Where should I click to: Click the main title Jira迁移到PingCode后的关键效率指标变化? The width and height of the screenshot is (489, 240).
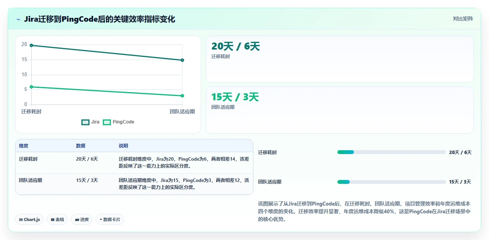tap(99, 19)
